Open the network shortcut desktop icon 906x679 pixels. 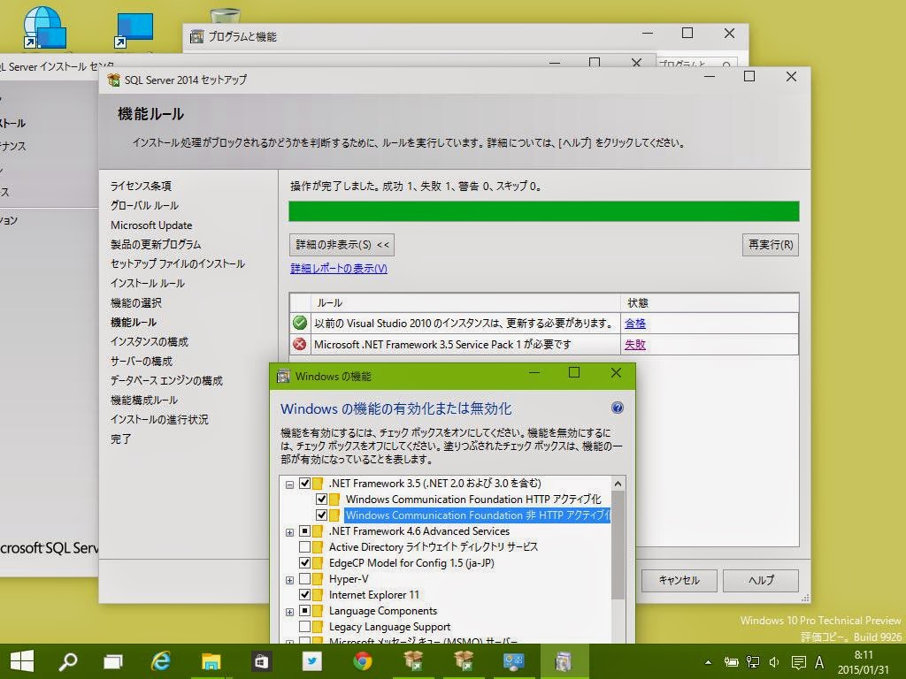point(44,27)
